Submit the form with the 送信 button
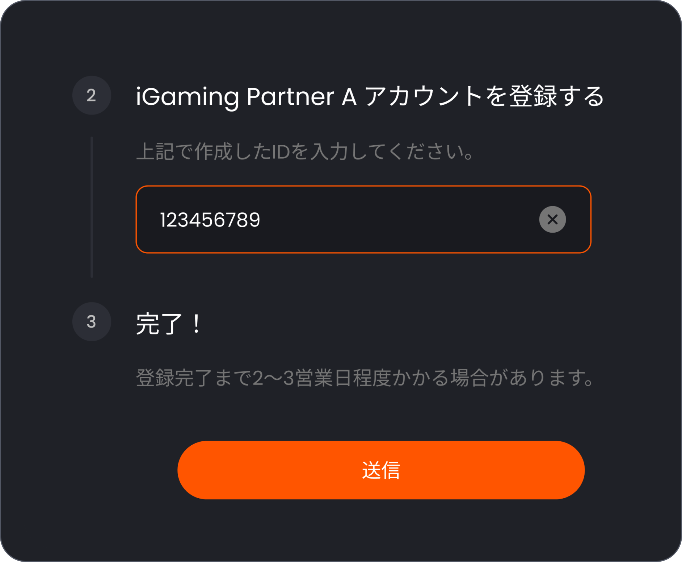Screen dimensions: 682x562 (381, 470)
